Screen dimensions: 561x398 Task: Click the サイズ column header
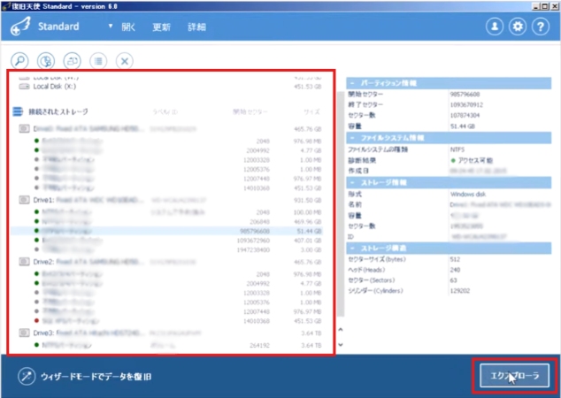coord(312,112)
